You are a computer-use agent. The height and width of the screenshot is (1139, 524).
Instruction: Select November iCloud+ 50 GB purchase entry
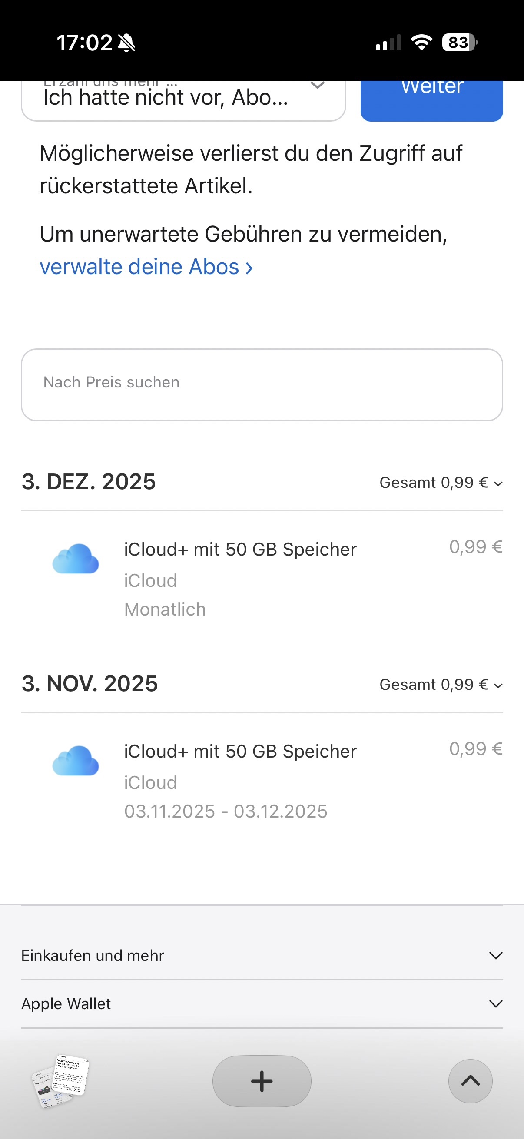coord(240,752)
